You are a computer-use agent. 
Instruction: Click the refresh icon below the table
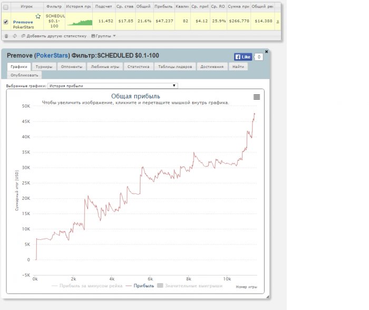[x=15, y=36]
